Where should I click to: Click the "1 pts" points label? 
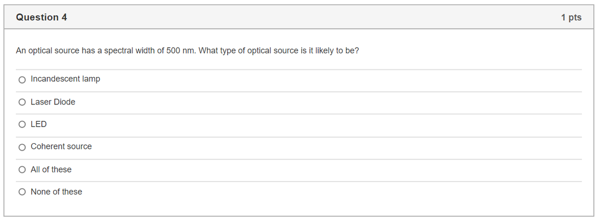pyautogui.click(x=571, y=17)
